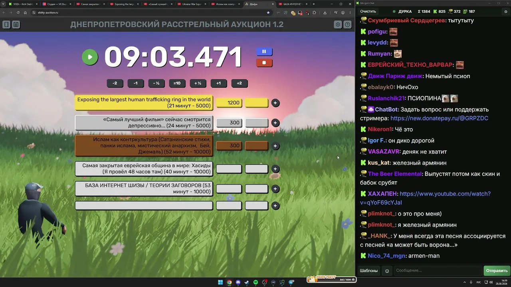Image resolution: width=511 pixels, height=287 pixels.
Task: Open Steam from the taskbar
Action: click(247, 282)
